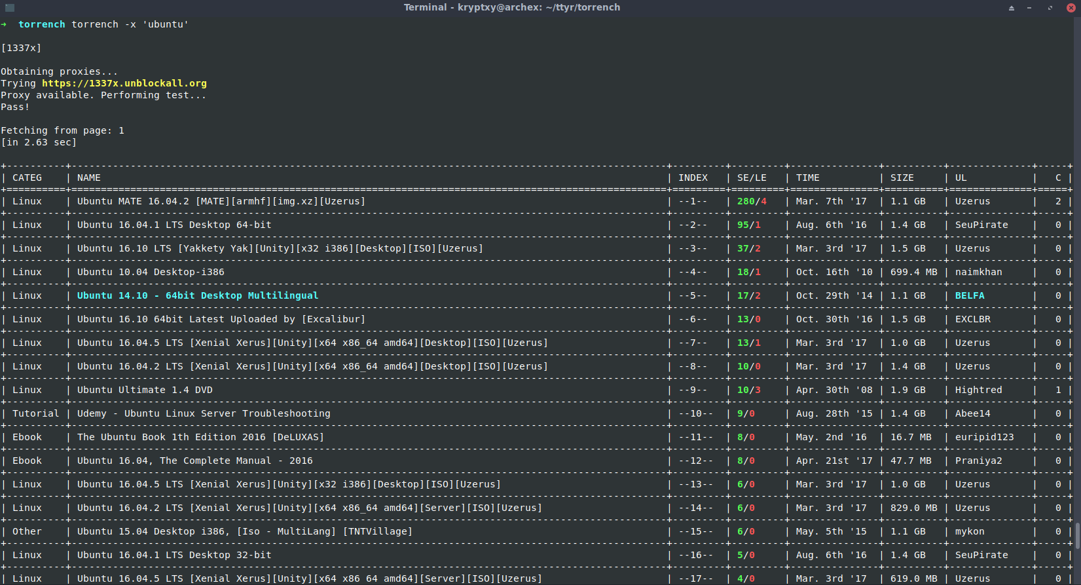Select 'Ubuntu 16.10 LTS [Yakkety Yak]' entry
The height and width of the screenshot is (585, 1081).
280,248
